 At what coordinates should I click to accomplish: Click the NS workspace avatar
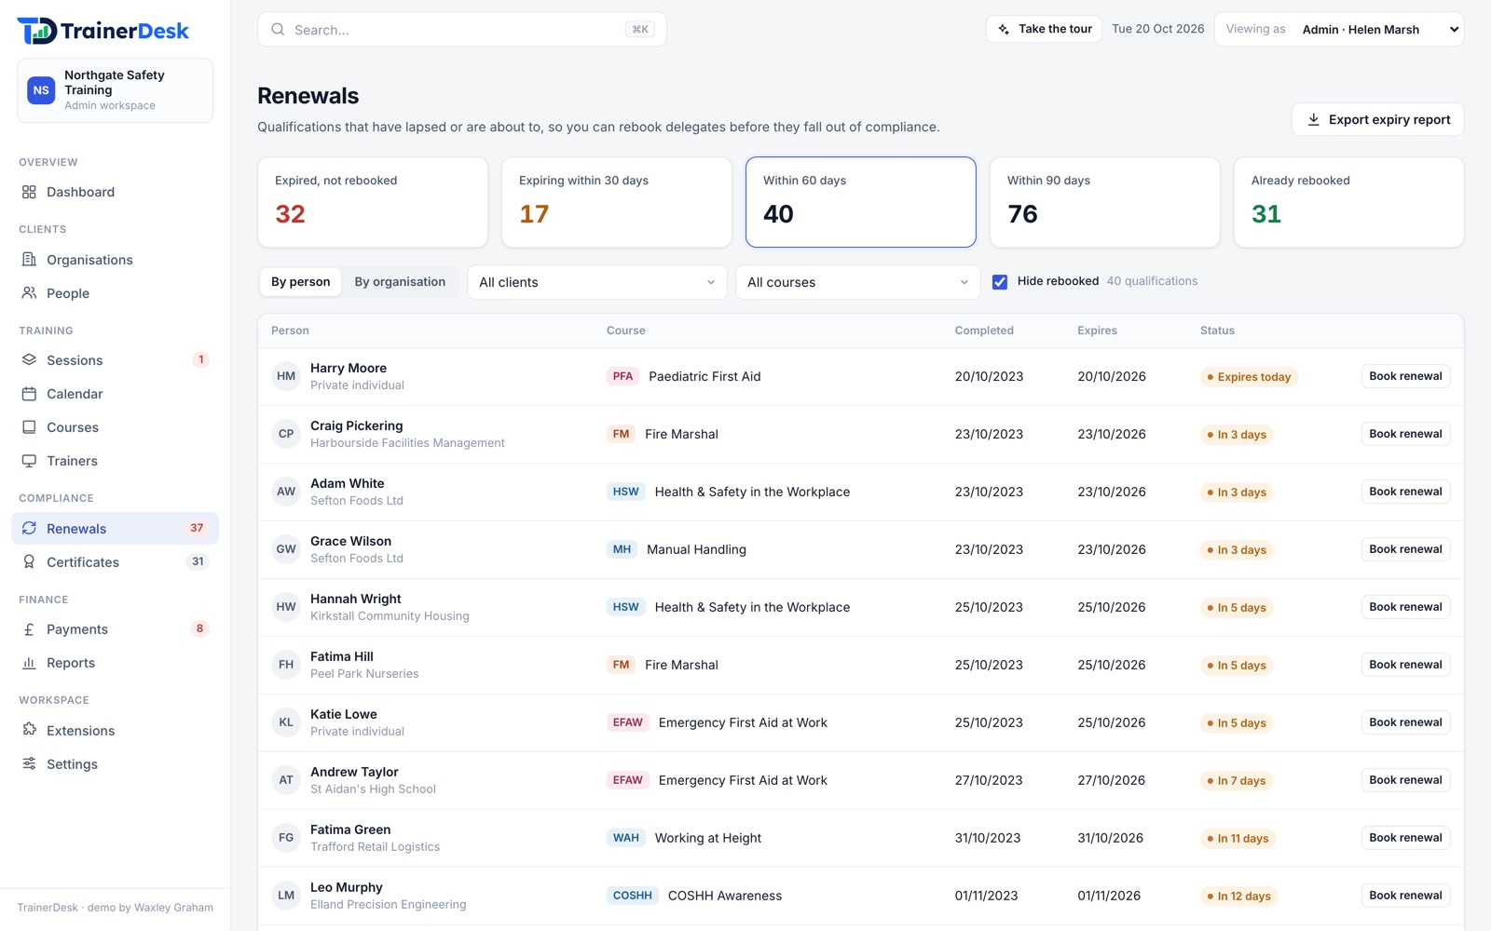pyautogui.click(x=41, y=90)
